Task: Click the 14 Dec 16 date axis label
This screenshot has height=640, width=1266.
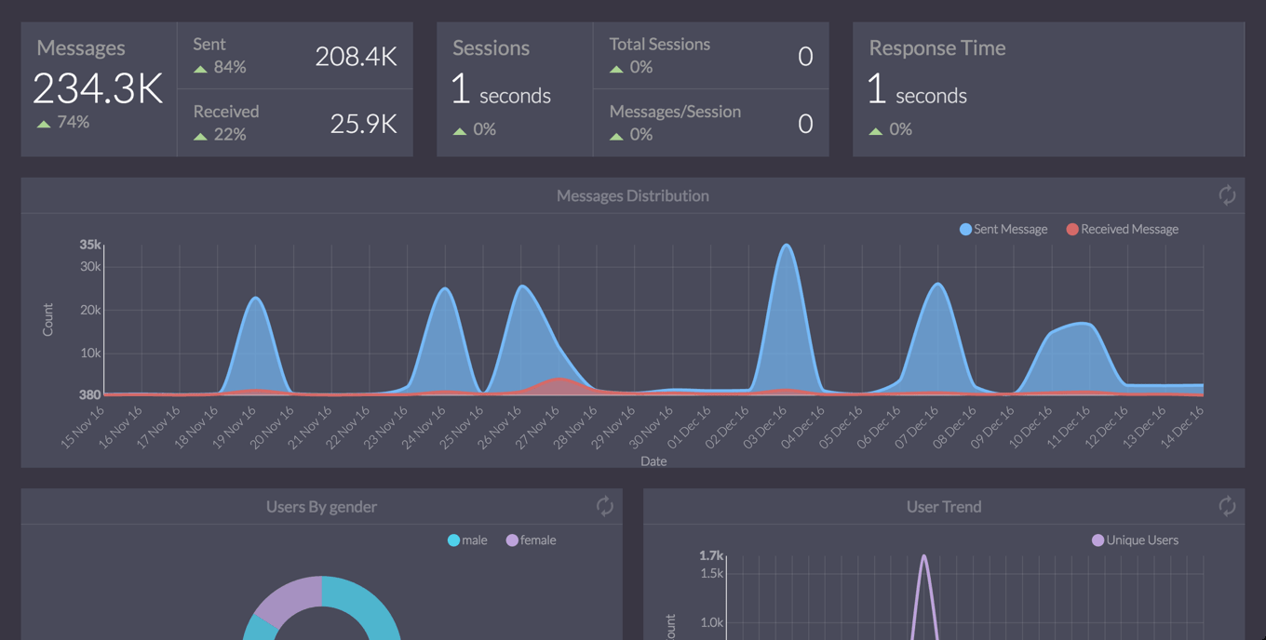Action: 1181,427
